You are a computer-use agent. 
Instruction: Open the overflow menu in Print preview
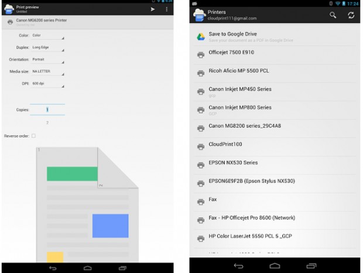[x=166, y=9]
